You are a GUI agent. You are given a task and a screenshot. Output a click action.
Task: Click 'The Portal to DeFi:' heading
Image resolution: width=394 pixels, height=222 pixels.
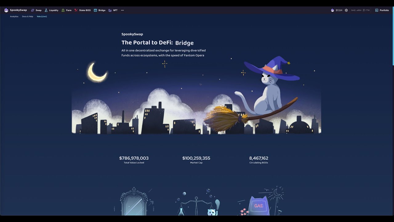click(147, 43)
